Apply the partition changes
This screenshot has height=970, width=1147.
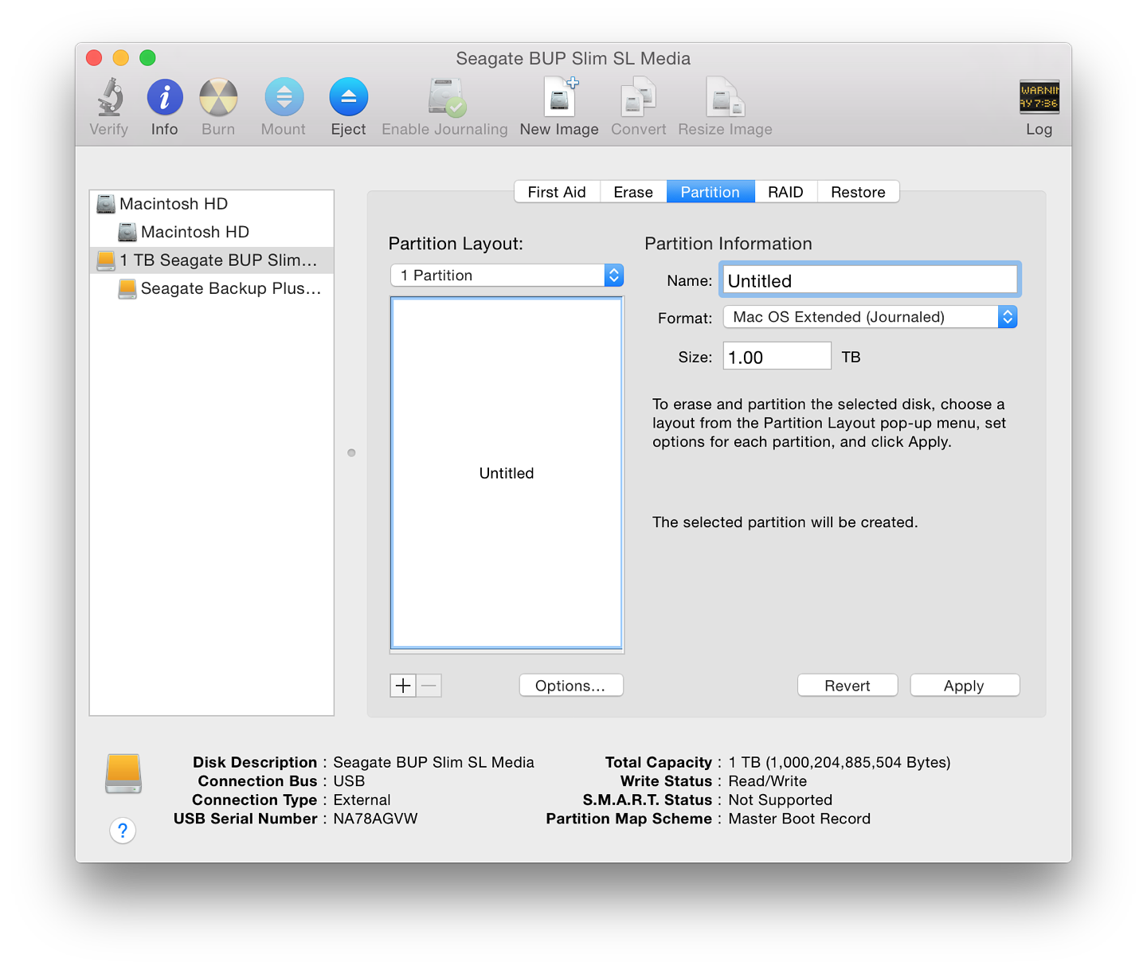click(965, 686)
